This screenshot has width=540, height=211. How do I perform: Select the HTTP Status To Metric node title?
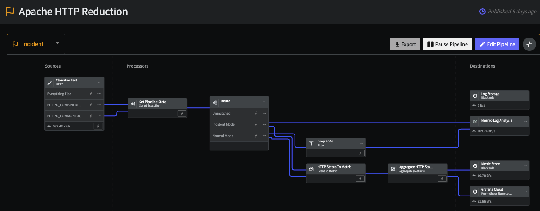[x=334, y=167]
